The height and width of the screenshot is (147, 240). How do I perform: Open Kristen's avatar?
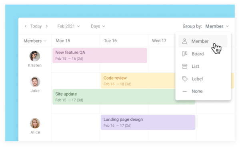(35, 56)
